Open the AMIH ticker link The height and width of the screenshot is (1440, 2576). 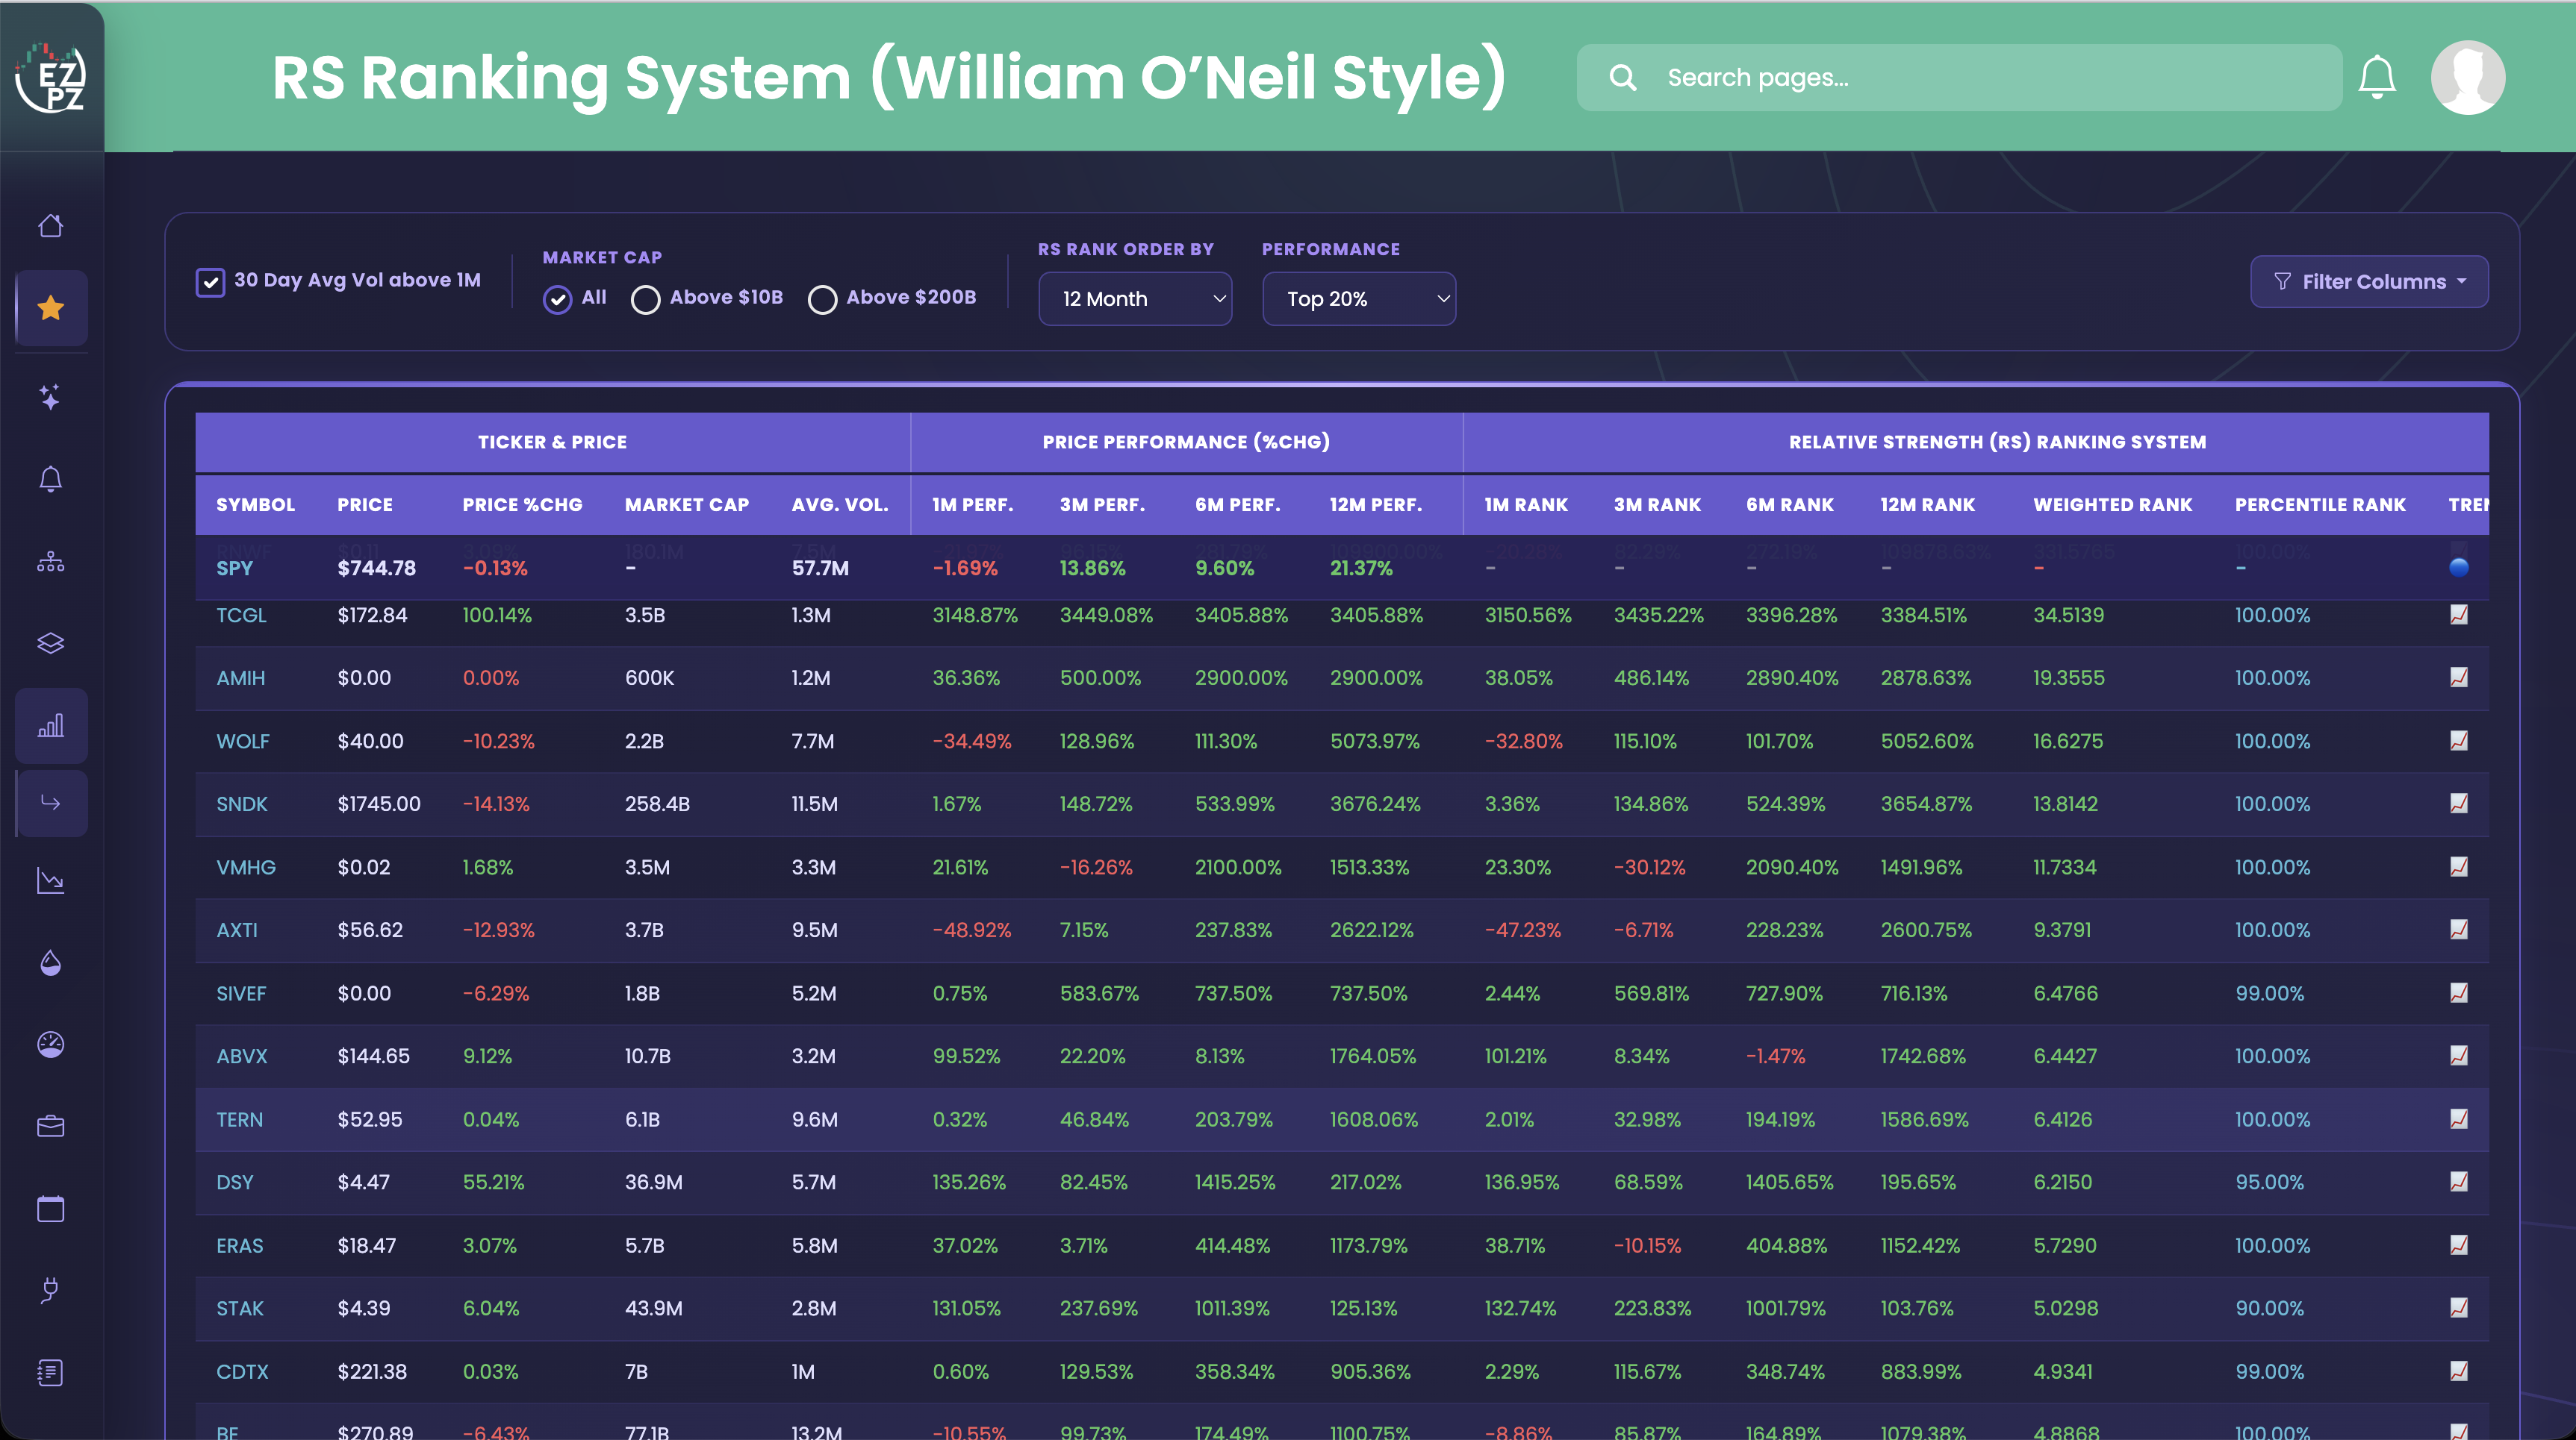click(241, 677)
